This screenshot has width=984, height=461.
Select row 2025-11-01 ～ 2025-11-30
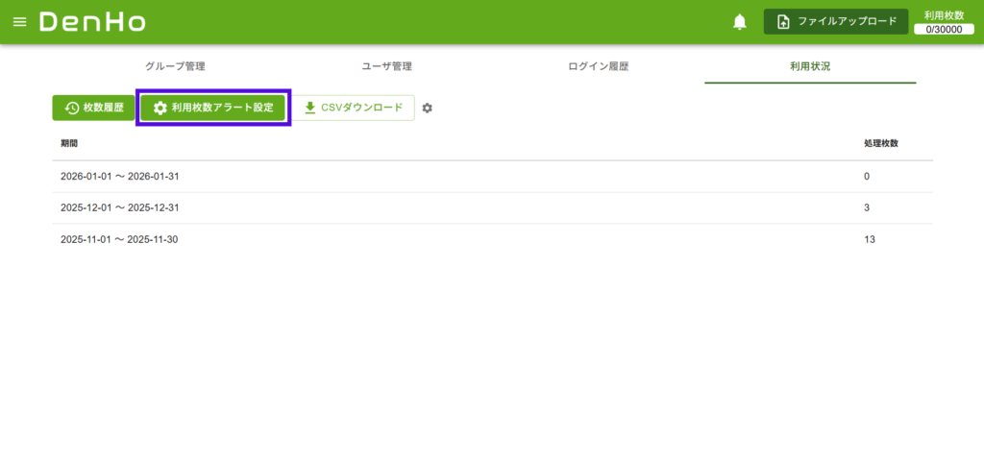coord(493,239)
